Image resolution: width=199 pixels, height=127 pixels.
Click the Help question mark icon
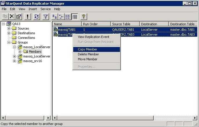pos(83,17)
